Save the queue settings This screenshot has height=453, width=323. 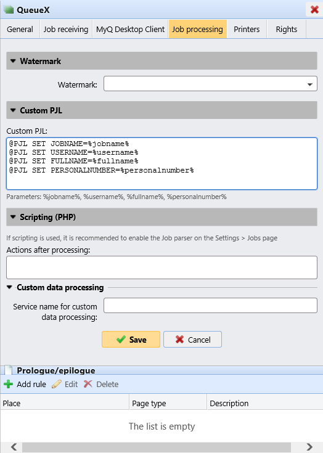pyautogui.click(x=131, y=339)
